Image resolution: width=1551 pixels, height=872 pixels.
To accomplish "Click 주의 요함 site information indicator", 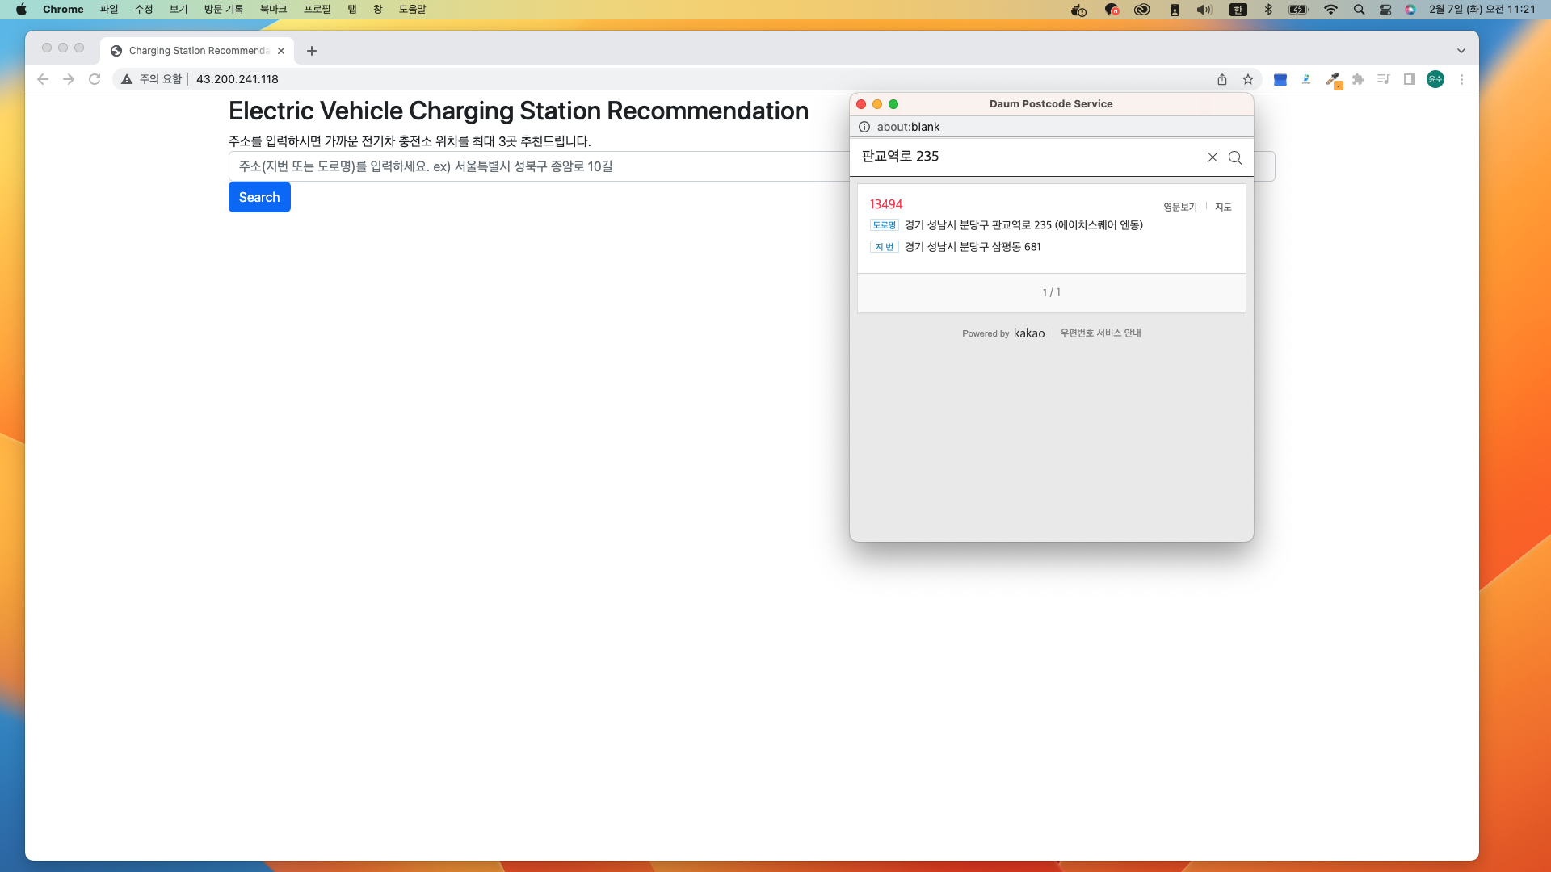I will tap(158, 79).
